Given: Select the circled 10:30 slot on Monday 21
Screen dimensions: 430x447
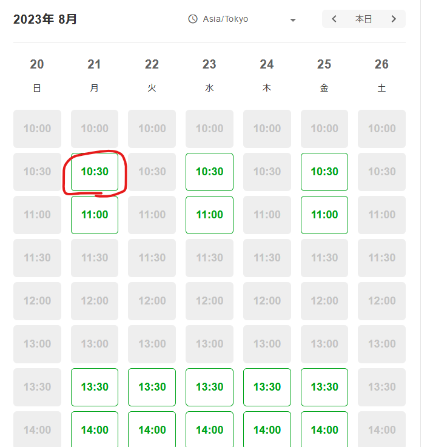Looking at the screenshot, I should [x=95, y=172].
